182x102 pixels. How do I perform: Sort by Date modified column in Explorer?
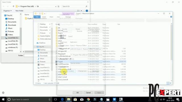(x=92, y=24)
